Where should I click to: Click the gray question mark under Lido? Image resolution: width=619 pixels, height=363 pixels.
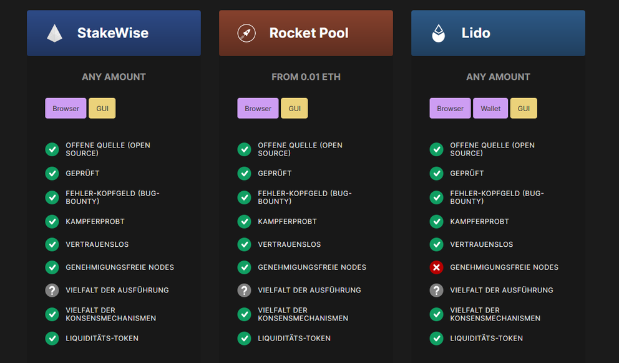437,291
